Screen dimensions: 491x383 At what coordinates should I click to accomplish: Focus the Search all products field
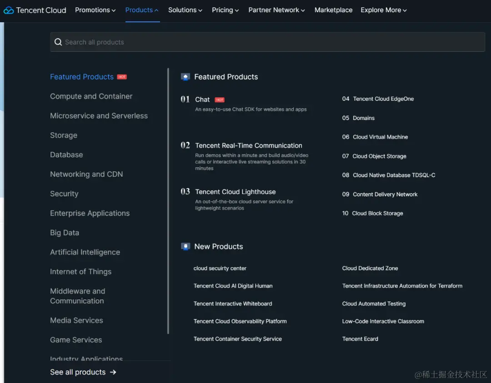coord(267,42)
